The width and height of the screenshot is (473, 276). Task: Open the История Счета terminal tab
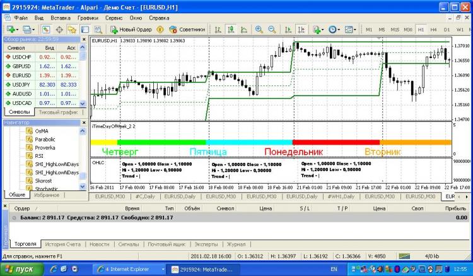pyautogui.click(x=62, y=244)
